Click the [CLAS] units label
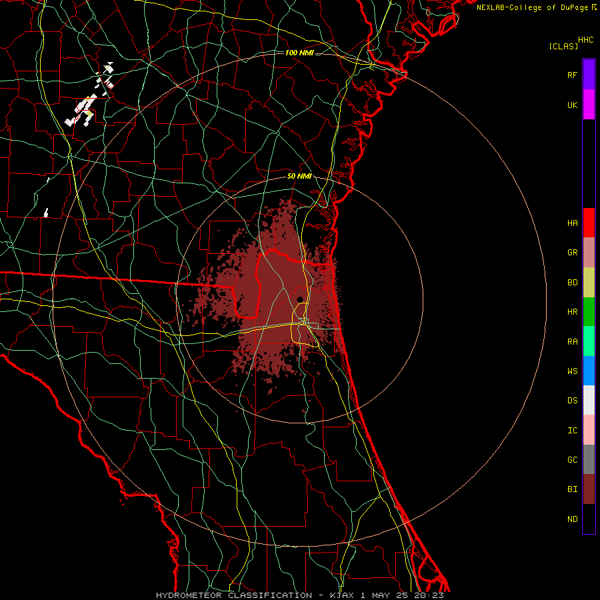 (x=563, y=46)
